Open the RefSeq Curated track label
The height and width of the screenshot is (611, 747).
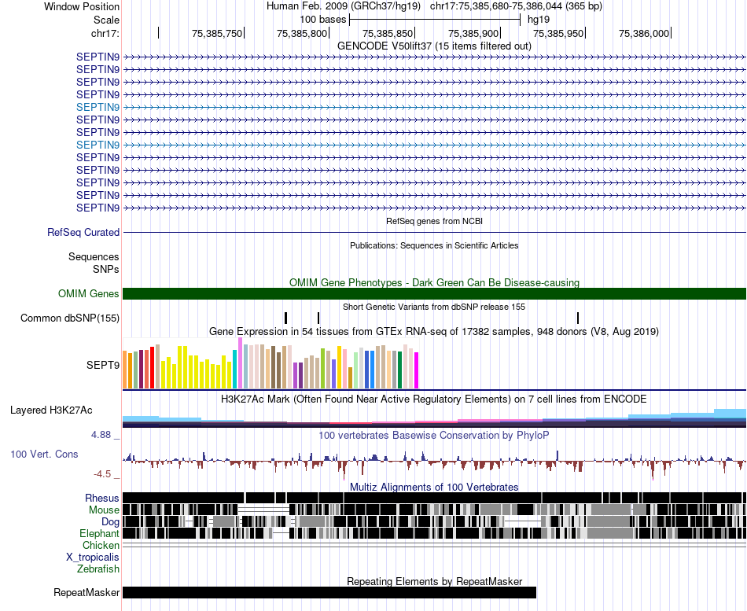(x=83, y=232)
